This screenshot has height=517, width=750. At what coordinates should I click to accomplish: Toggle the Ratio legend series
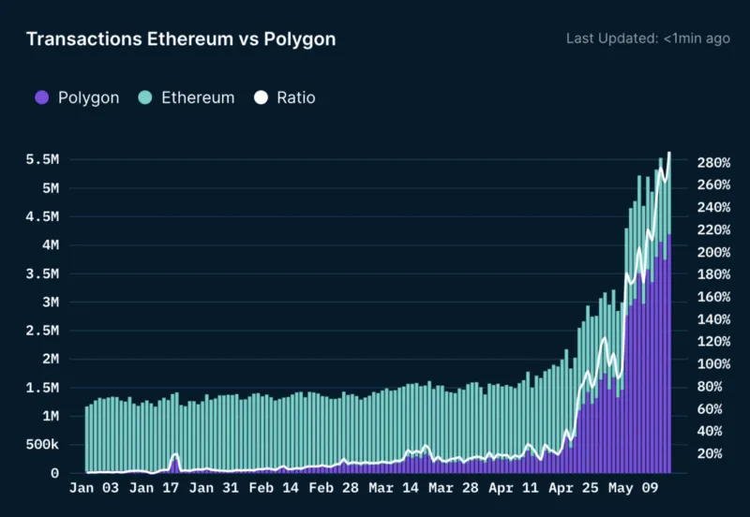285,97
